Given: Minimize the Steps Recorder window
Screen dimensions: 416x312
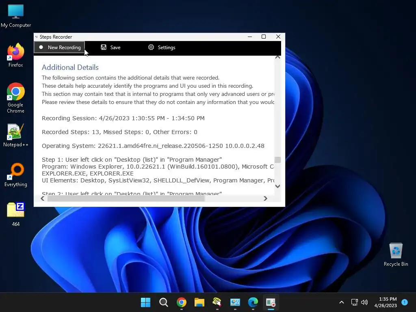Looking at the screenshot, I should pos(250,37).
